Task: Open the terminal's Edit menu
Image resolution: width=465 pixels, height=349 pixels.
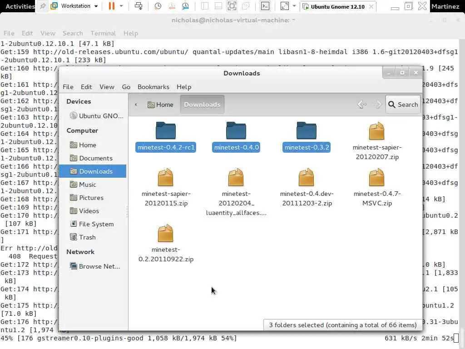Action: tap(27, 33)
